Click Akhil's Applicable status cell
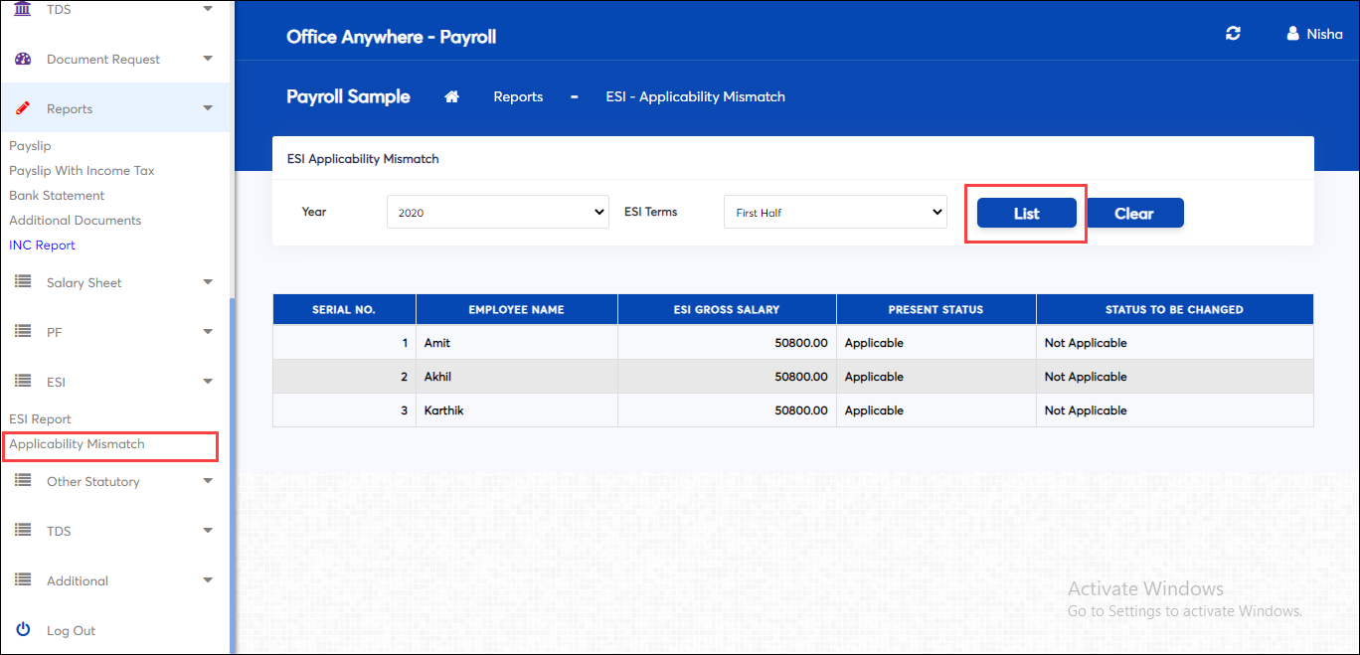The image size is (1360, 655). [x=935, y=377]
